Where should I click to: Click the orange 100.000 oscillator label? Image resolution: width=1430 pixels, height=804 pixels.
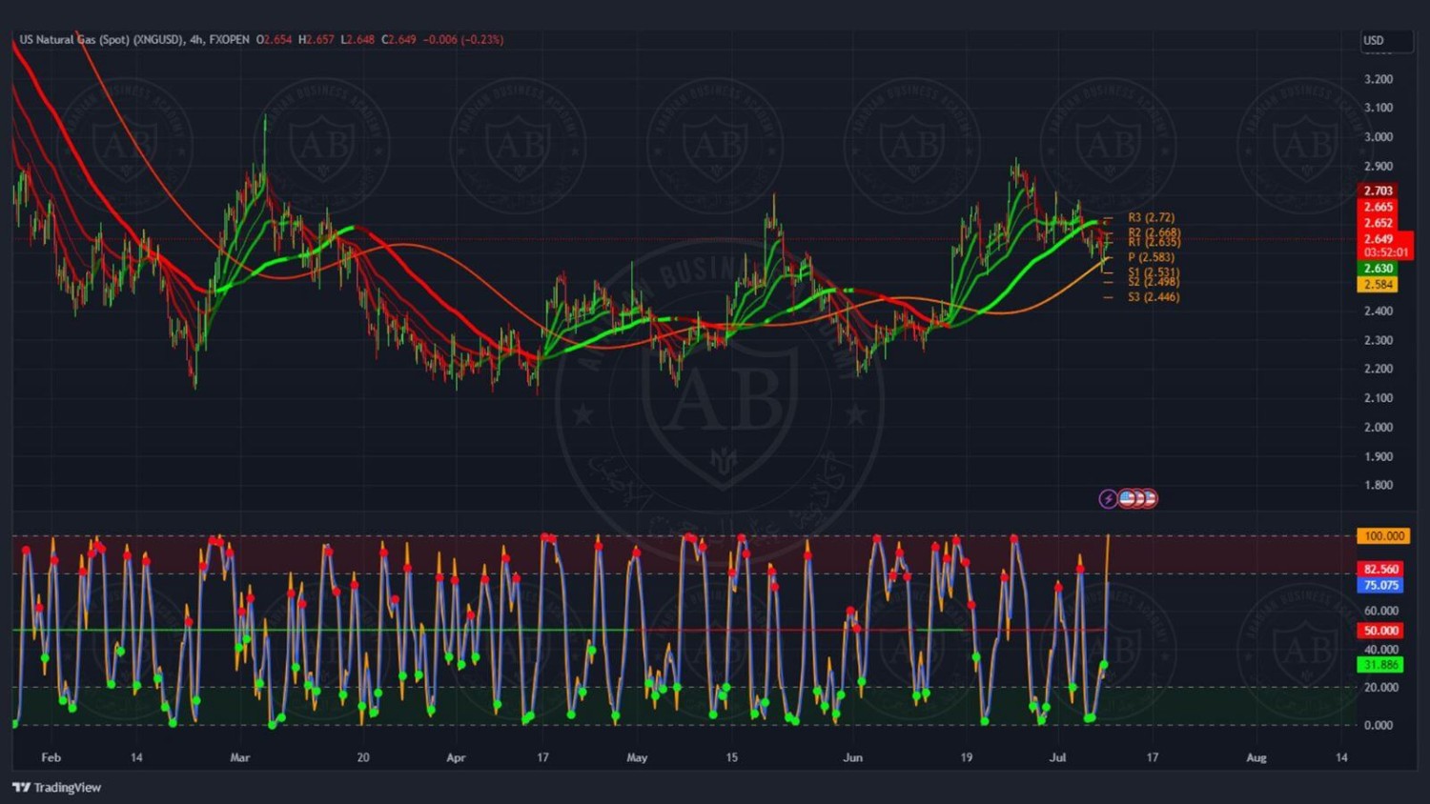point(1383,536)
